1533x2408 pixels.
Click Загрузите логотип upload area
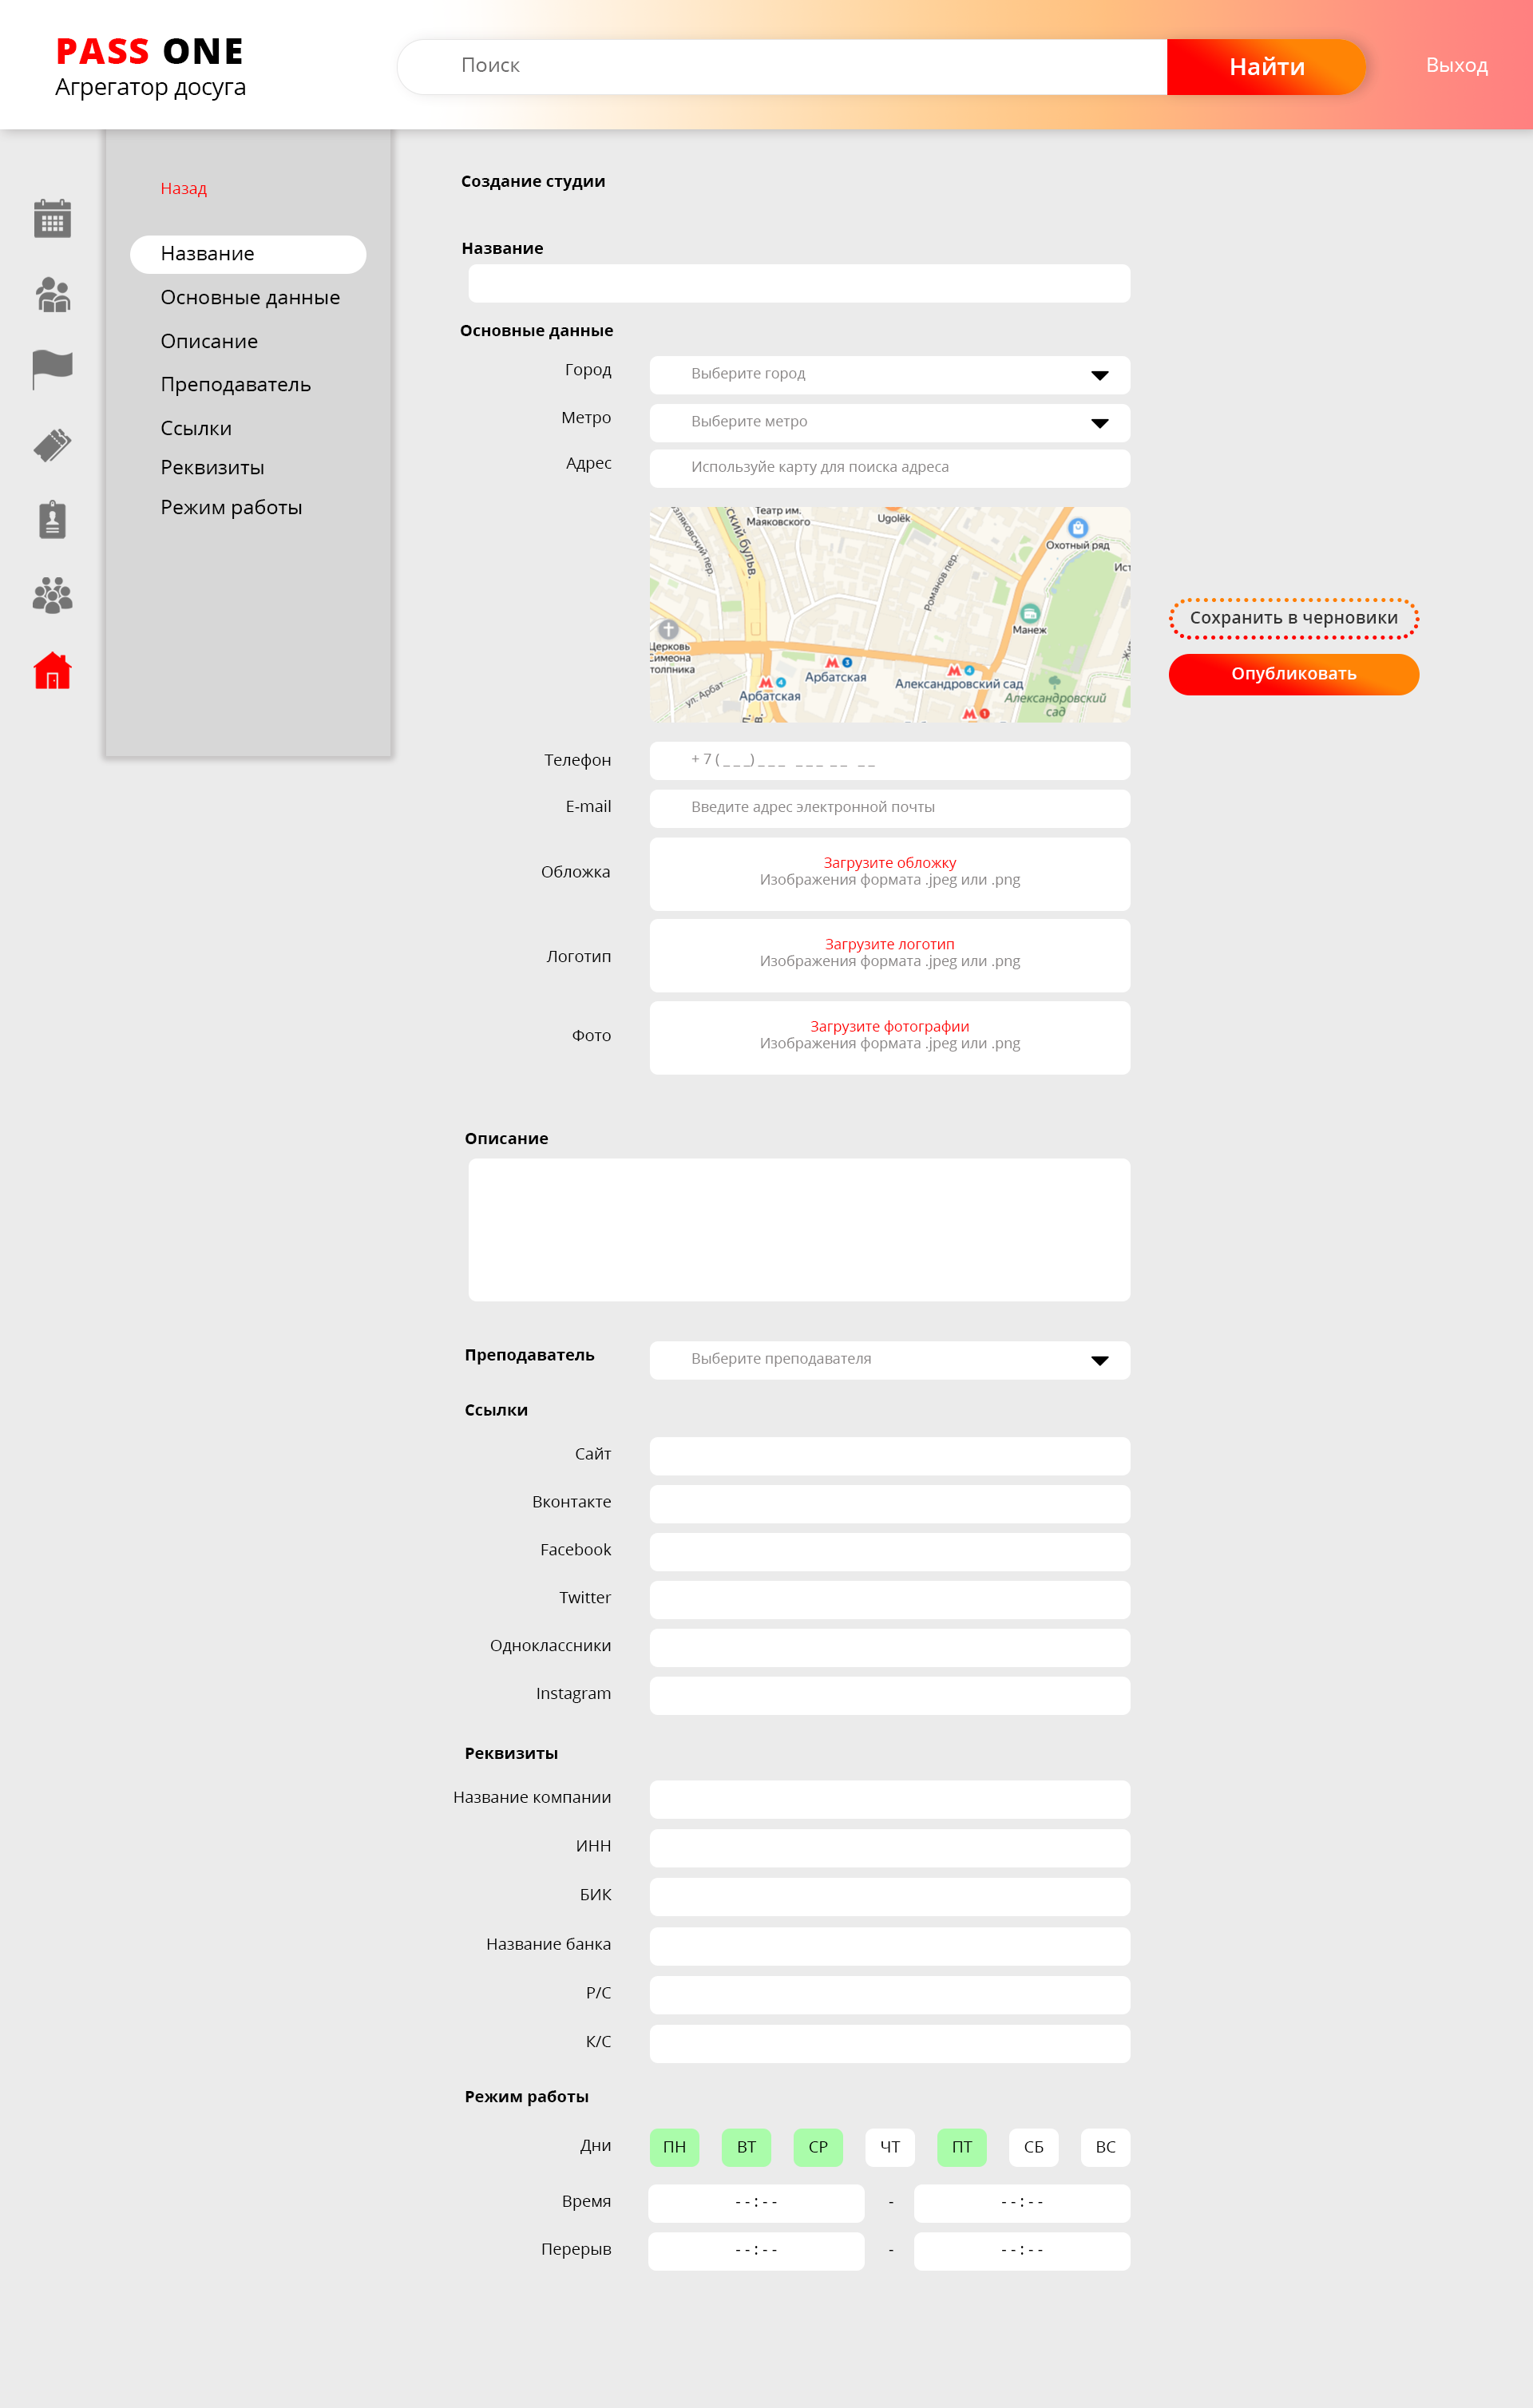pos(890,956)
